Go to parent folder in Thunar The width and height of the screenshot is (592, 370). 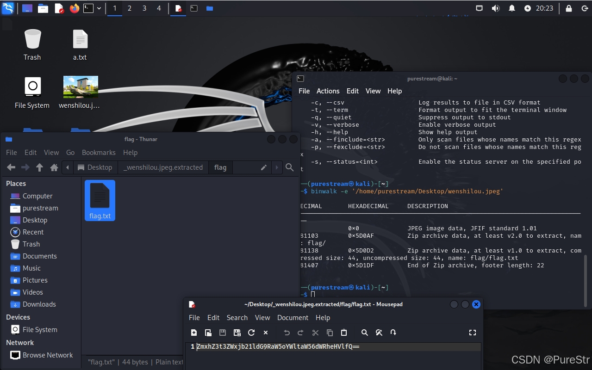[x=40, y=167]
